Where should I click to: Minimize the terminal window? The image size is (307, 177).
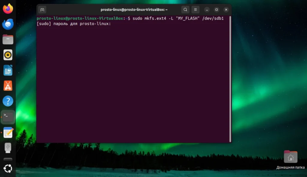coord(207,10)
